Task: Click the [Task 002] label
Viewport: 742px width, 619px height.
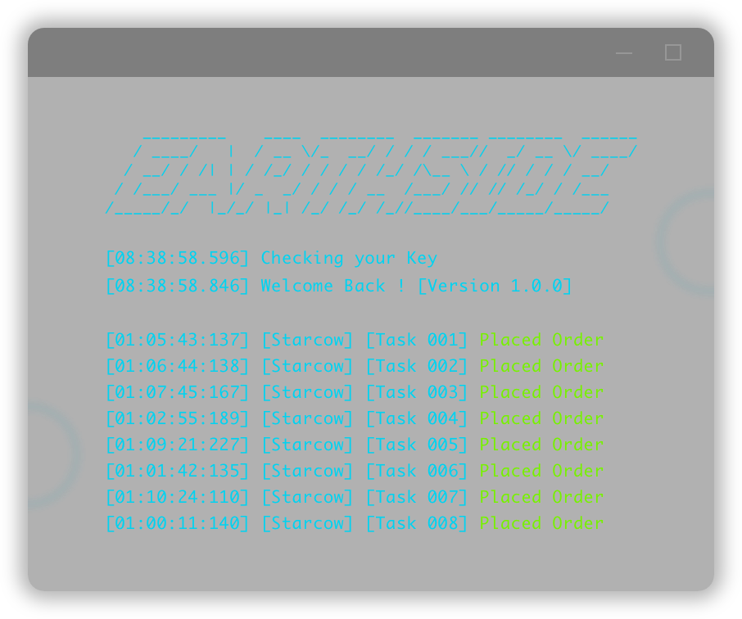Action: 417,366
